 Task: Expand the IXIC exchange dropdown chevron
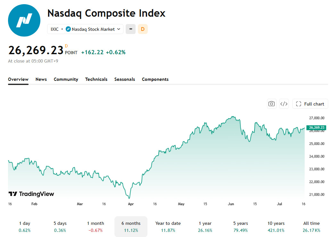coord(119,29)
